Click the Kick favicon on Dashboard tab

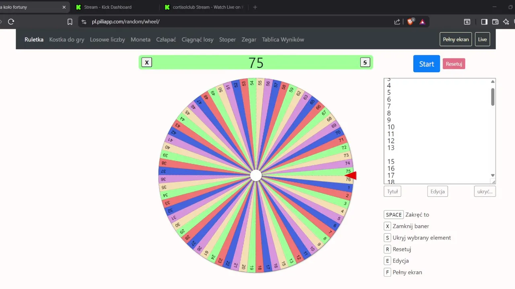[x=78, y=7]
